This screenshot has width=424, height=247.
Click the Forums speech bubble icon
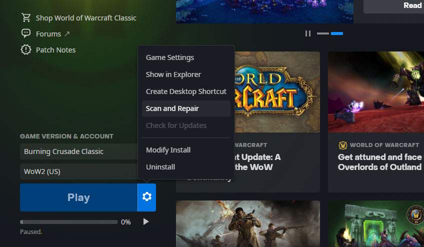click(26, 33)
